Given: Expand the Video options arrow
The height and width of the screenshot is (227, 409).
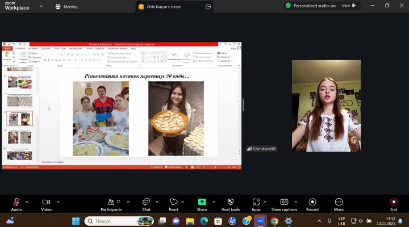Looking at the screenshot, I should tap(57, 201).
